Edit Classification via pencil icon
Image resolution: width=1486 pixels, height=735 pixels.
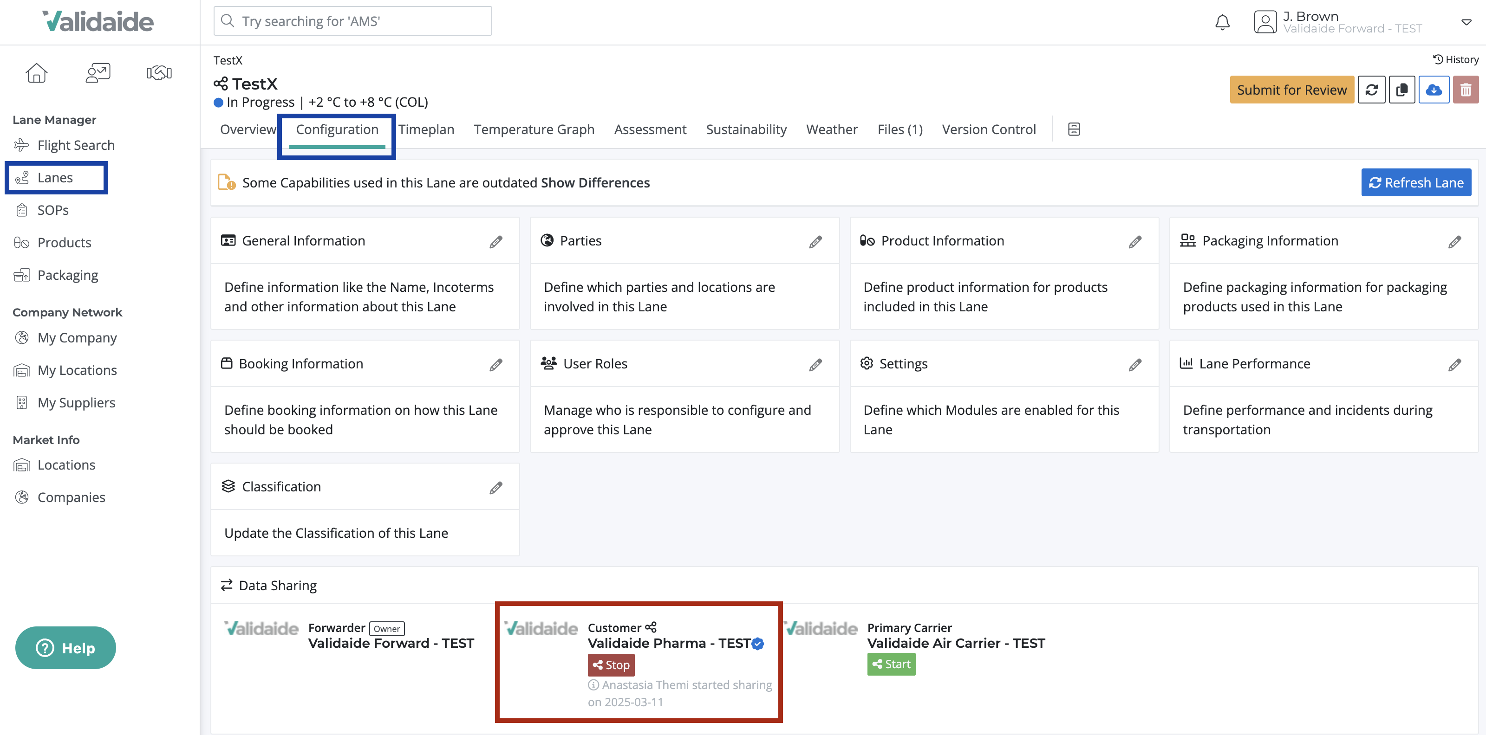[x=495, y=488]
